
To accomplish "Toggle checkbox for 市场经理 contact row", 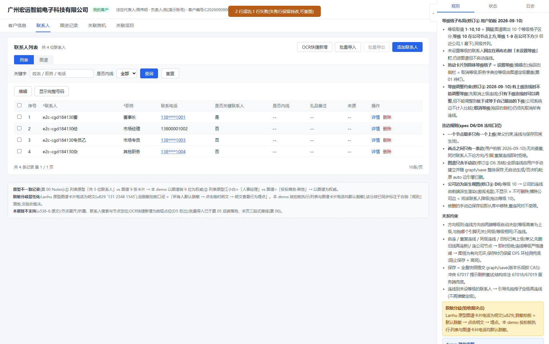I will pyautogui.click(x=19, y=128).
